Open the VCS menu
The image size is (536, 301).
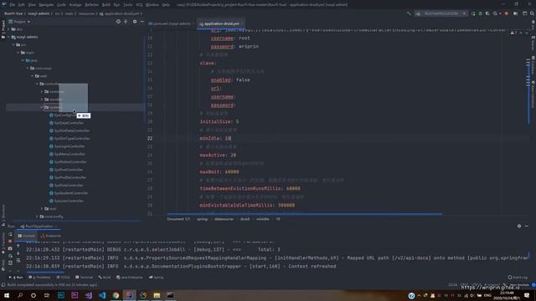coord(139,5)
